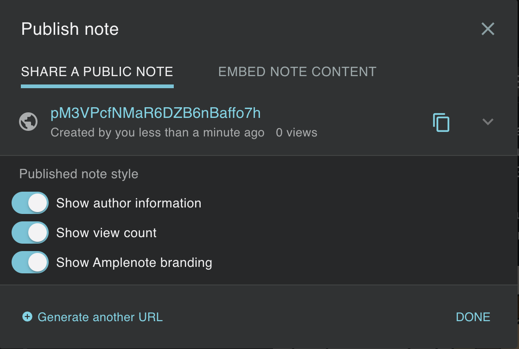Click the Publish note dialog title
This screenshot has width=519, height=349.
pos(70,29)
